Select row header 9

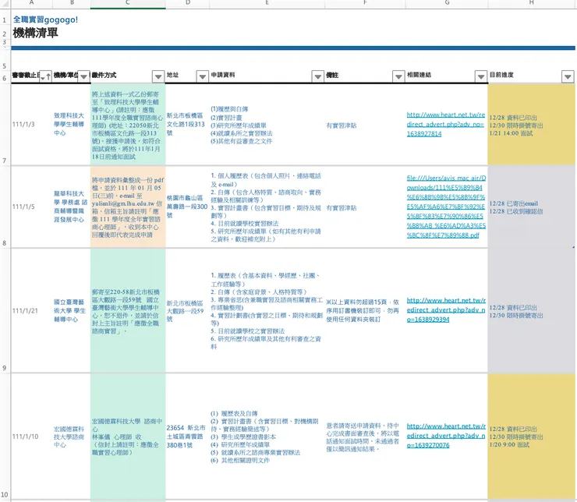click(x=5, y=311)
